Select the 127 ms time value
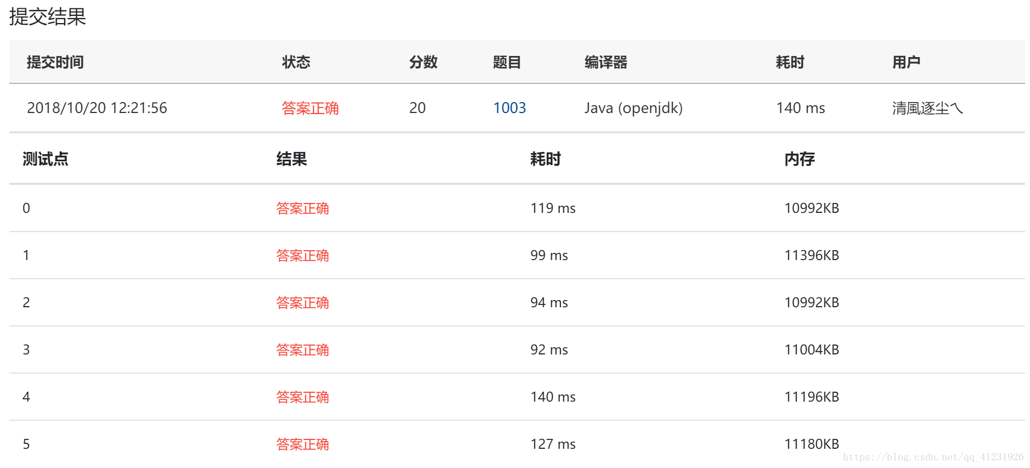The height and width of the screenshot is (468, 1030). [x=553, y=444]
